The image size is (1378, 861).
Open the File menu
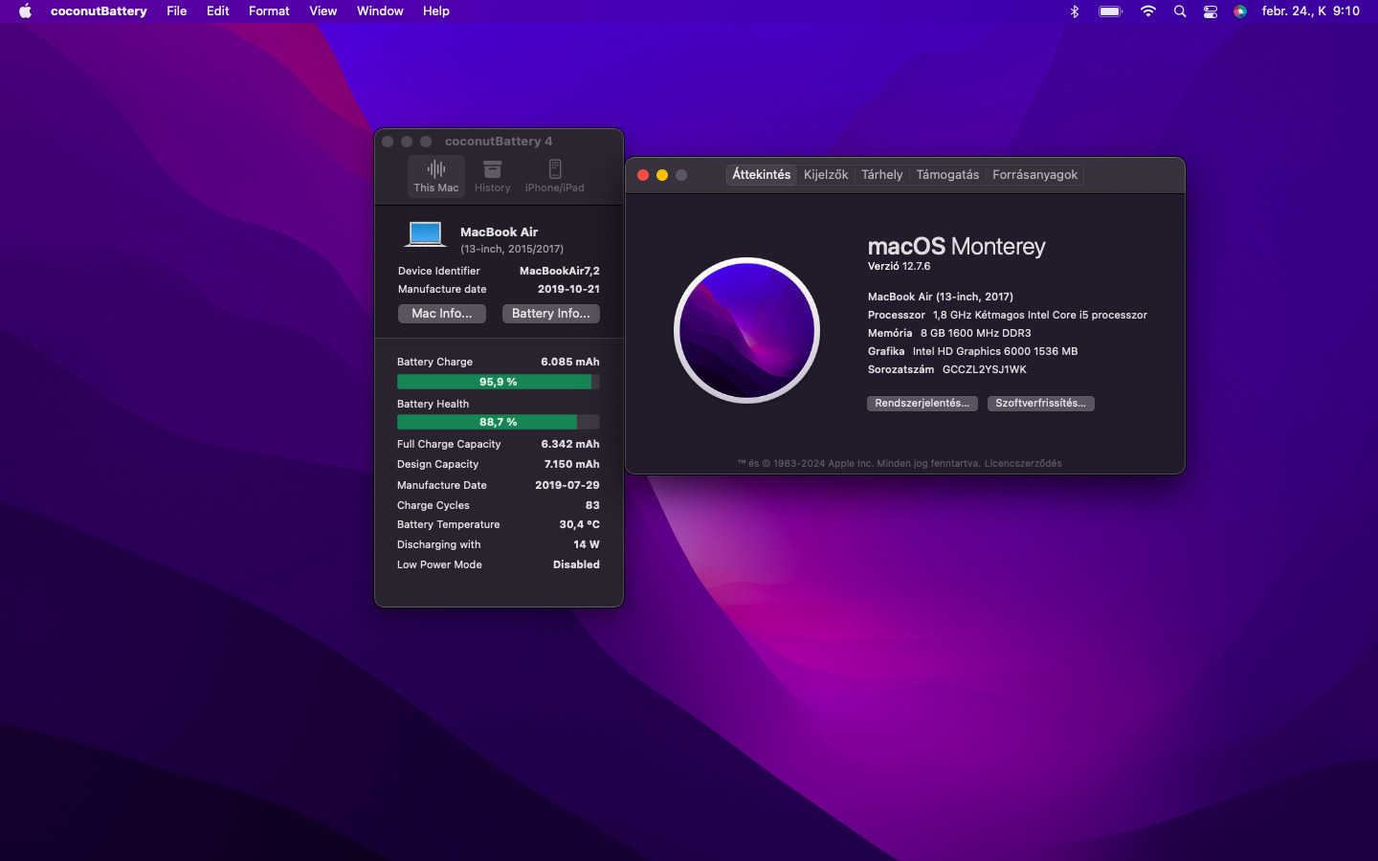[x=177, y=11]
